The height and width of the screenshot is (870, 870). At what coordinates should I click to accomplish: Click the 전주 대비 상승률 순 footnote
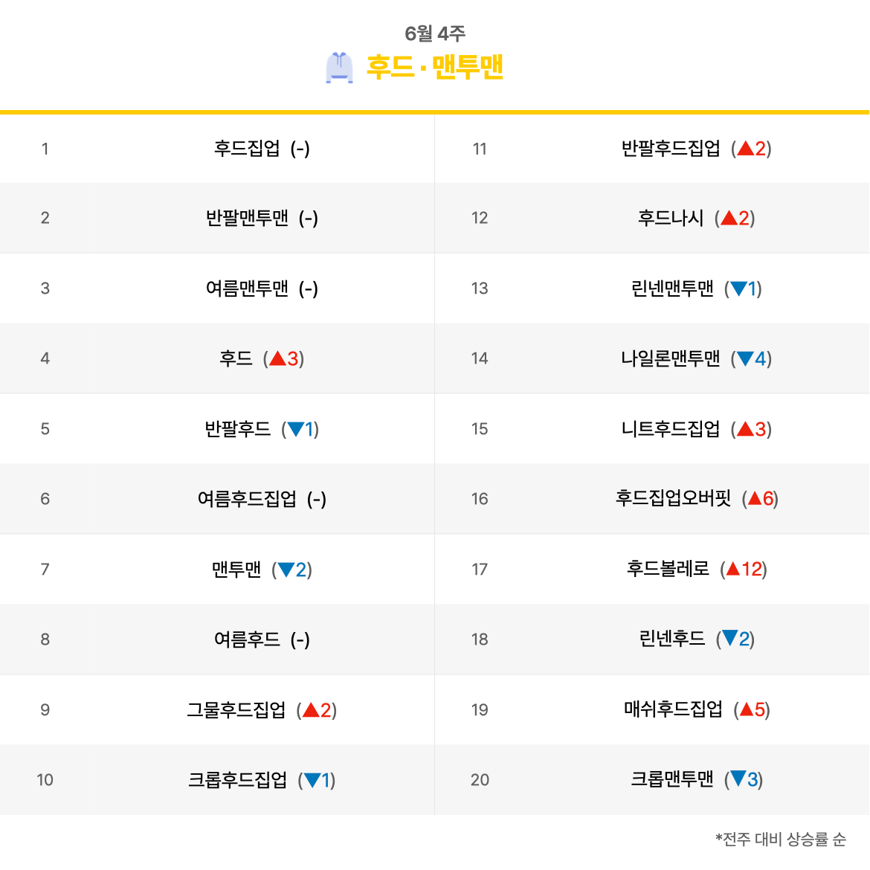(x=780, y=838)
